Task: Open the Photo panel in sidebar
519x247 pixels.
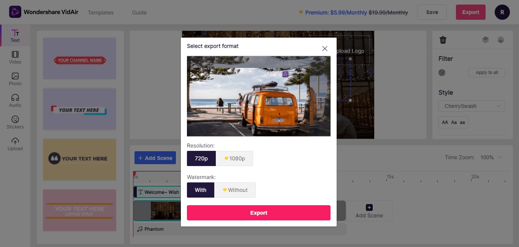Action: [x=15, y=79]
